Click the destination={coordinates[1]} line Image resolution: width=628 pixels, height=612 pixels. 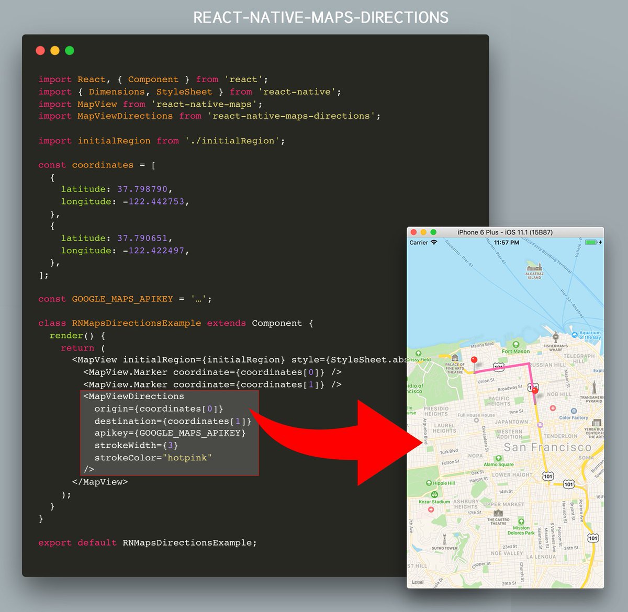tap(173, 421)
